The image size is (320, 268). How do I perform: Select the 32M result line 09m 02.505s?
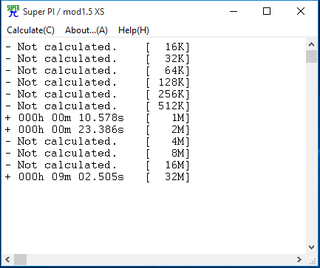click(98, 177)
